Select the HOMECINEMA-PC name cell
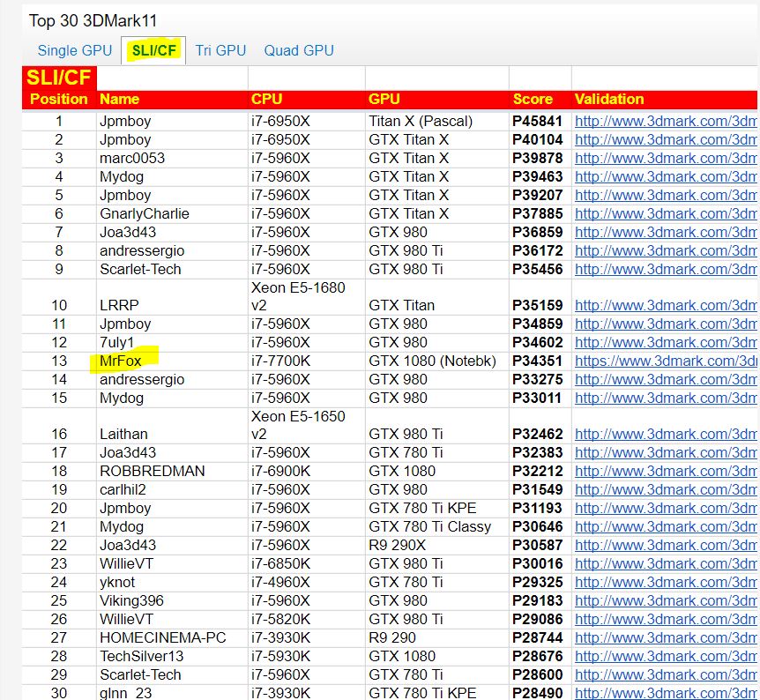This screenshot has width=760, height=700. 172,637
